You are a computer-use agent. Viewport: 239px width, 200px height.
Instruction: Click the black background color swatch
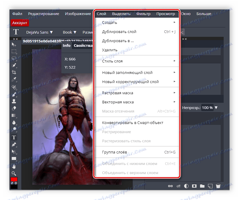pyautogui.click(x=14, y=187)
